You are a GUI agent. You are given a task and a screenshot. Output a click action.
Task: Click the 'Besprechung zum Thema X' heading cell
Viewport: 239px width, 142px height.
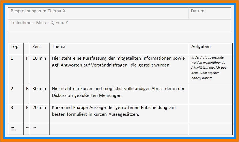click(x=98, y=13)
